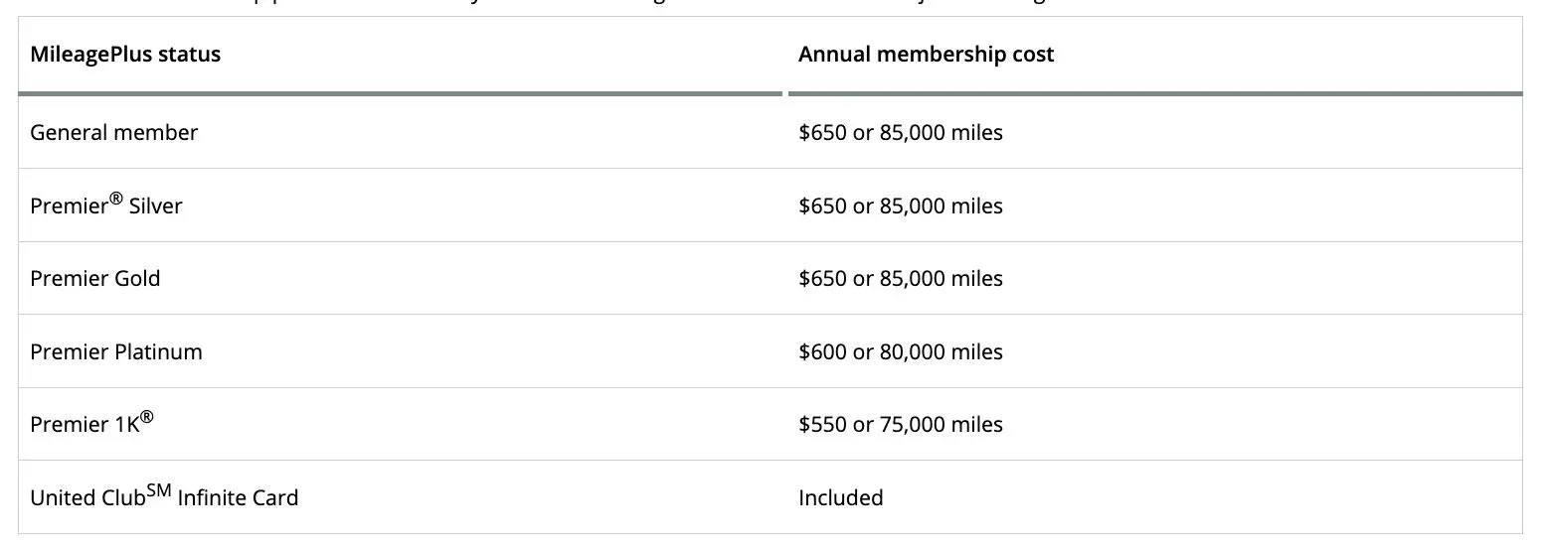The width and height of the screenshot is (1541, 548).
Task: Click the Premier Silver membership cost value
Action: coord(900,205)
